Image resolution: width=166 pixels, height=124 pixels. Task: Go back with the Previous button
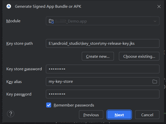91,115
